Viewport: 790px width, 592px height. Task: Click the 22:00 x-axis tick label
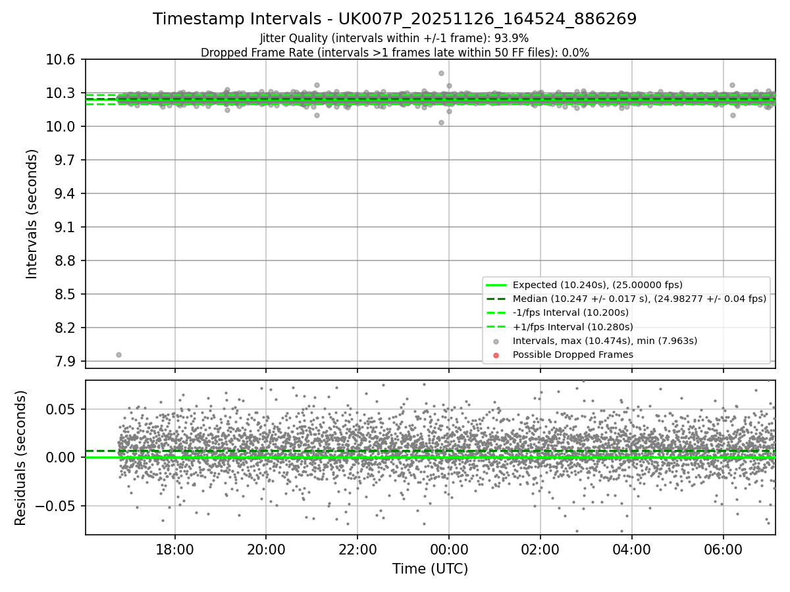pyautogui.click(x=357, y=549)
